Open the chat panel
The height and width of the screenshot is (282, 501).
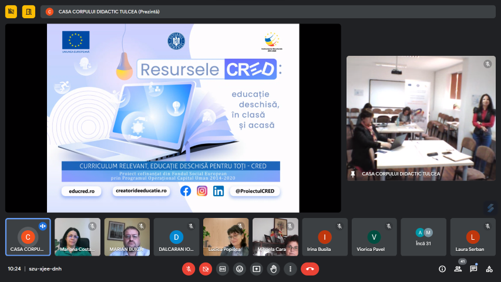point(473,268)
